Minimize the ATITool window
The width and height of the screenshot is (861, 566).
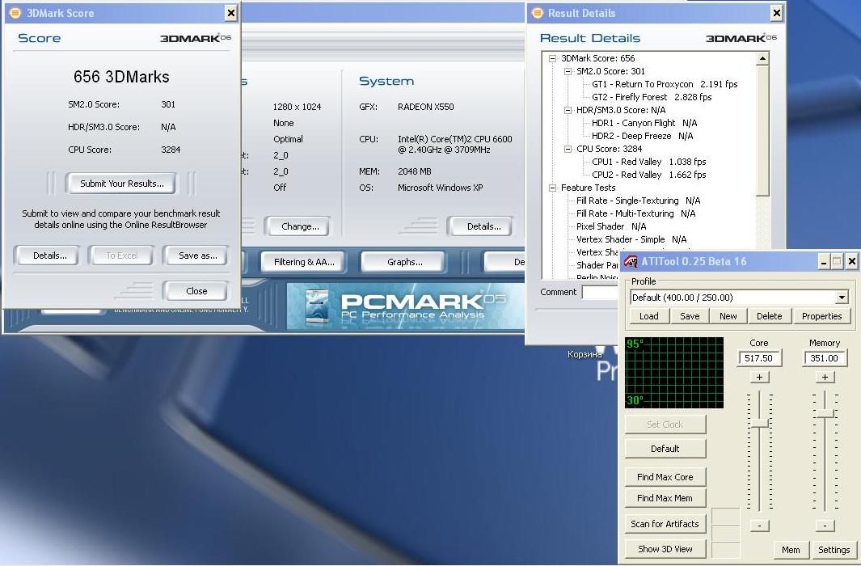(x=823, y=262)
